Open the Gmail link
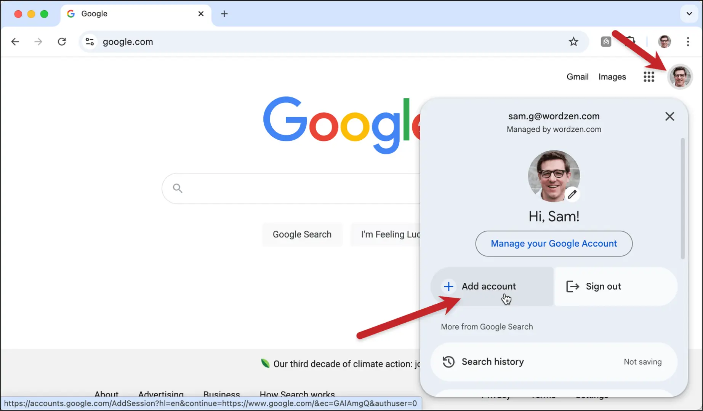Viewport: 703px width, 411px height. click(x=577, y=77)
